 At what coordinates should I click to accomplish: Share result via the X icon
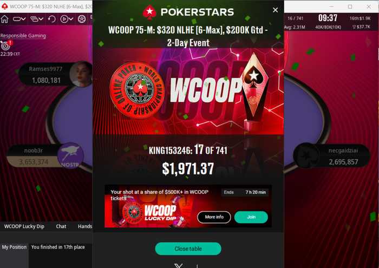coord(179,266)
